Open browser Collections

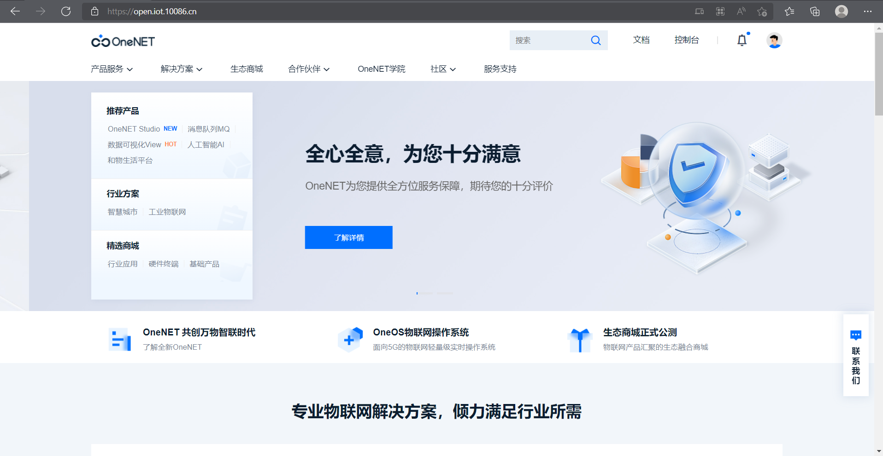815,12
